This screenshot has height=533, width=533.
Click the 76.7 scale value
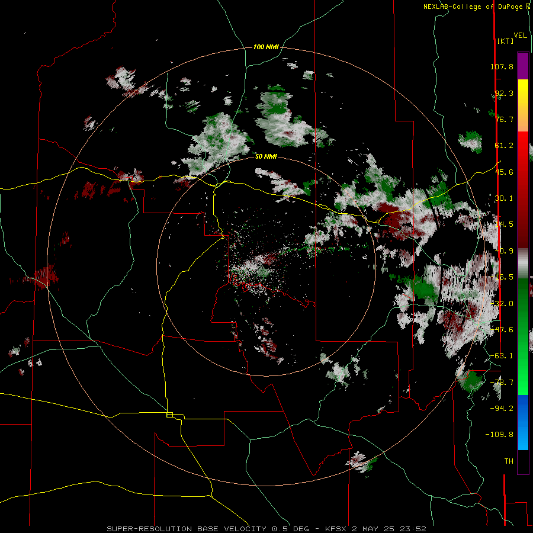(504, 119)
